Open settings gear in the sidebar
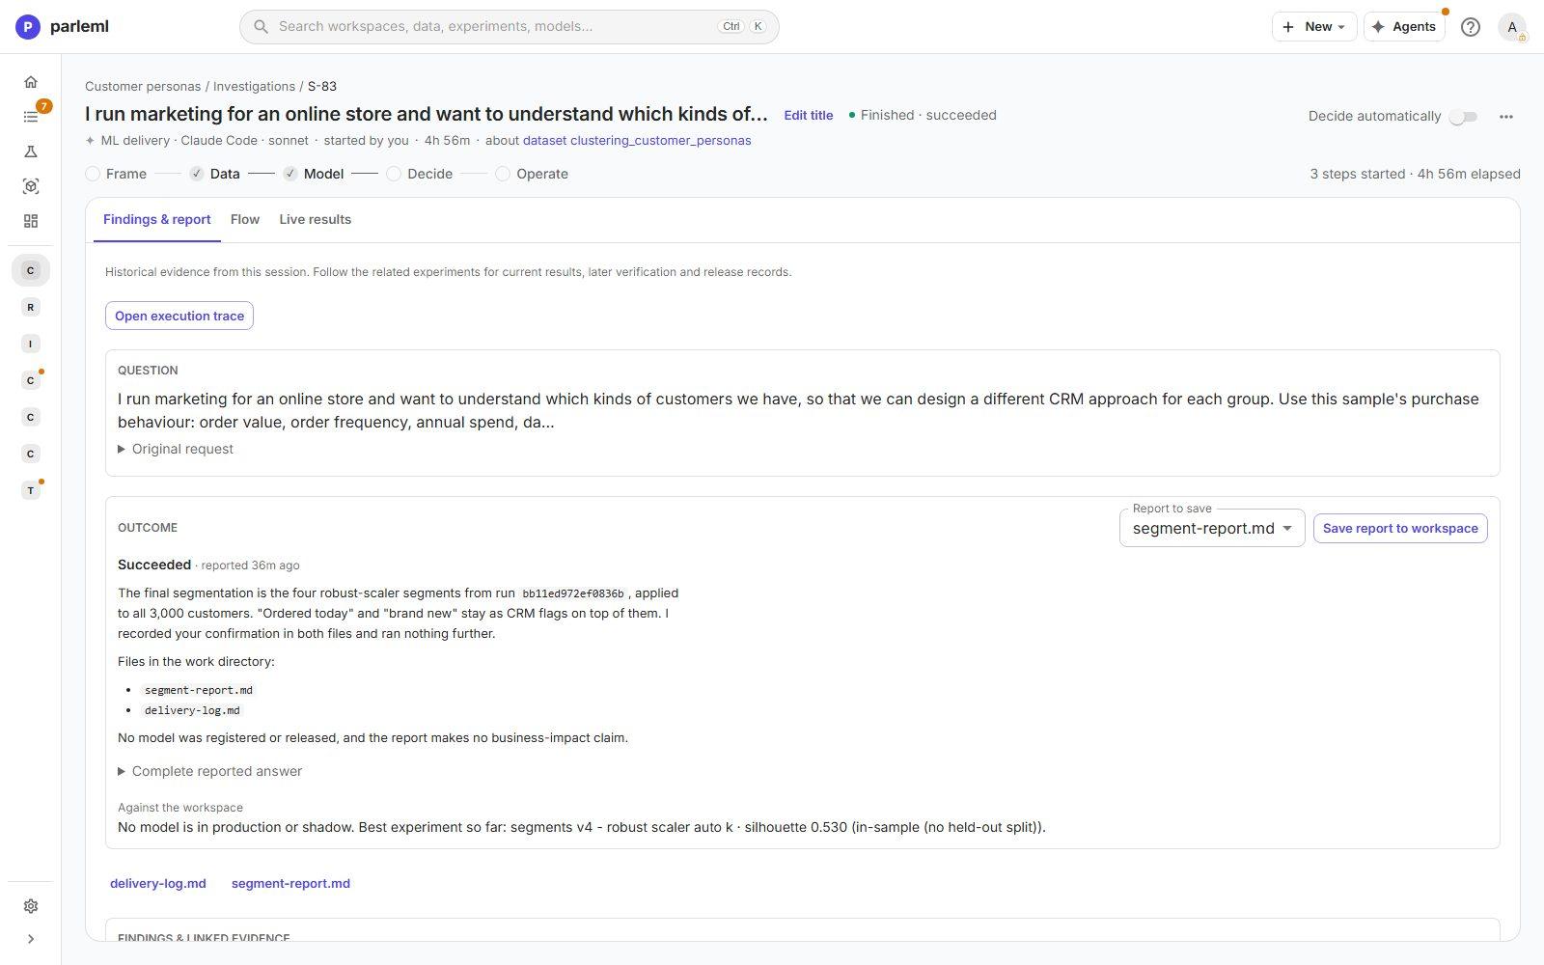This screenshot has height=965, width=1544. click(31, 906)
